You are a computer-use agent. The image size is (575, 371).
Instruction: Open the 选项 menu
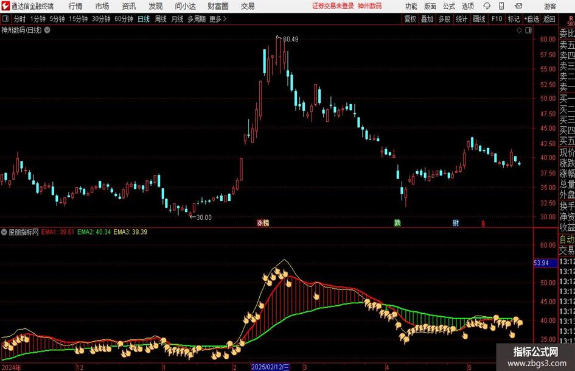(x=467, y=6)
